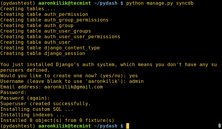Click the terminal scrollbar thumb
This screenshot has height=129, width=222.
point(220,126)
